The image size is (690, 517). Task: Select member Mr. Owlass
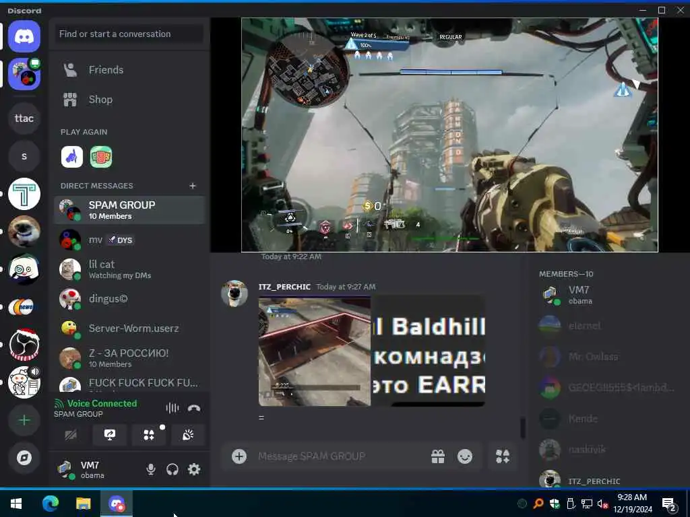coord(606,357)
